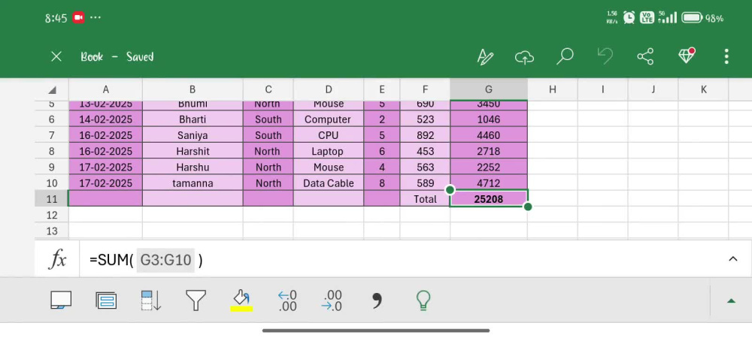The width and height of the screenshot is (752, 338).
Task: Select the row 12 header
Action: pyautogui.click(x=52, y=215)
